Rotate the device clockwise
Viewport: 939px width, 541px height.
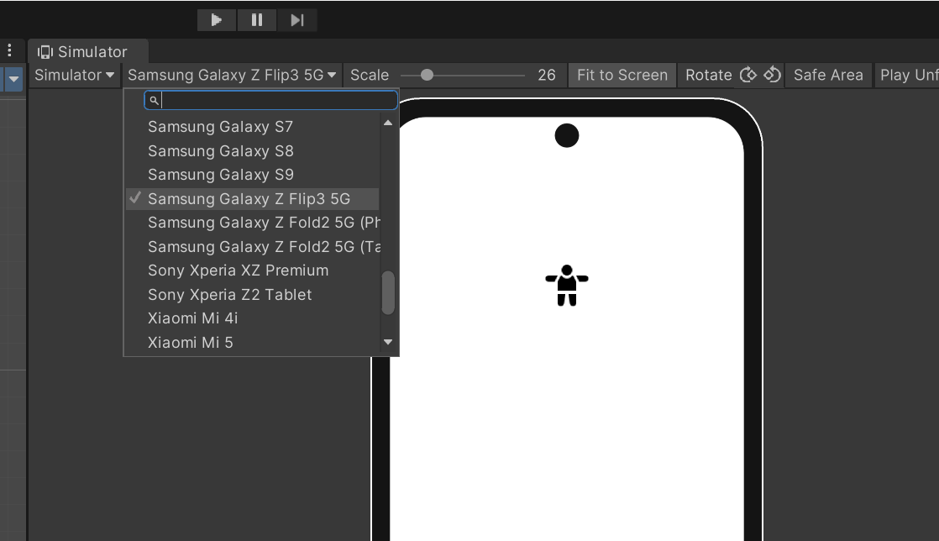click(748, 75)
